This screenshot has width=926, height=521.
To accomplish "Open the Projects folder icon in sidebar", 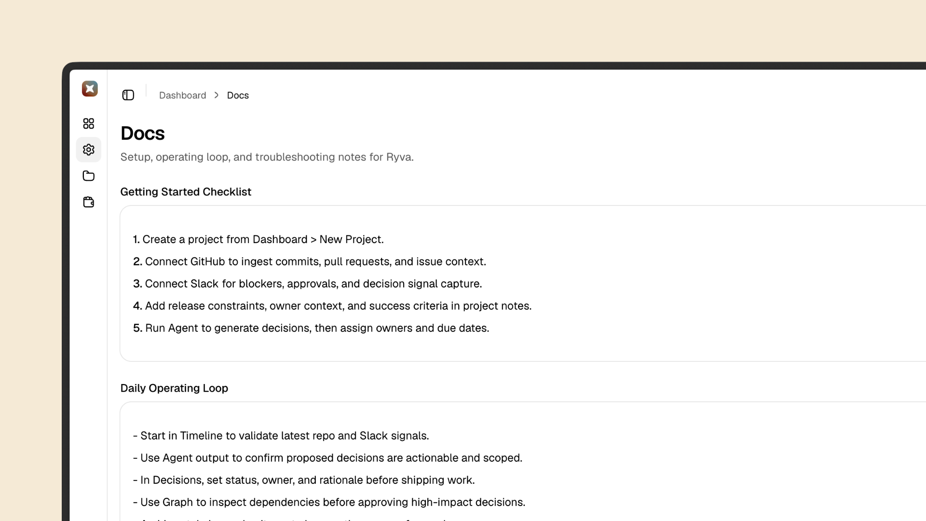I will pyautogui.click(x=89, y=176).
